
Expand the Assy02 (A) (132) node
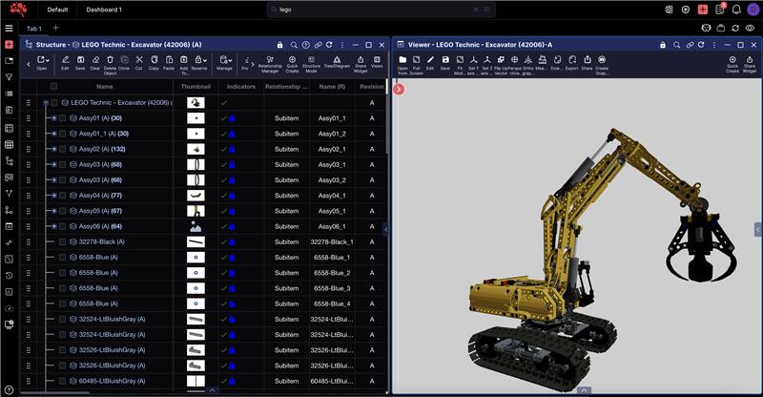(54, 149)
